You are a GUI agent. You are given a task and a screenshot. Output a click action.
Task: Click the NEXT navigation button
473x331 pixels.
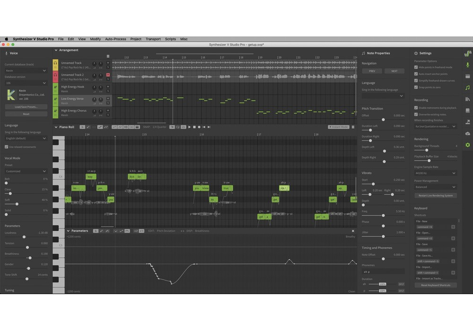click(394, 71)
